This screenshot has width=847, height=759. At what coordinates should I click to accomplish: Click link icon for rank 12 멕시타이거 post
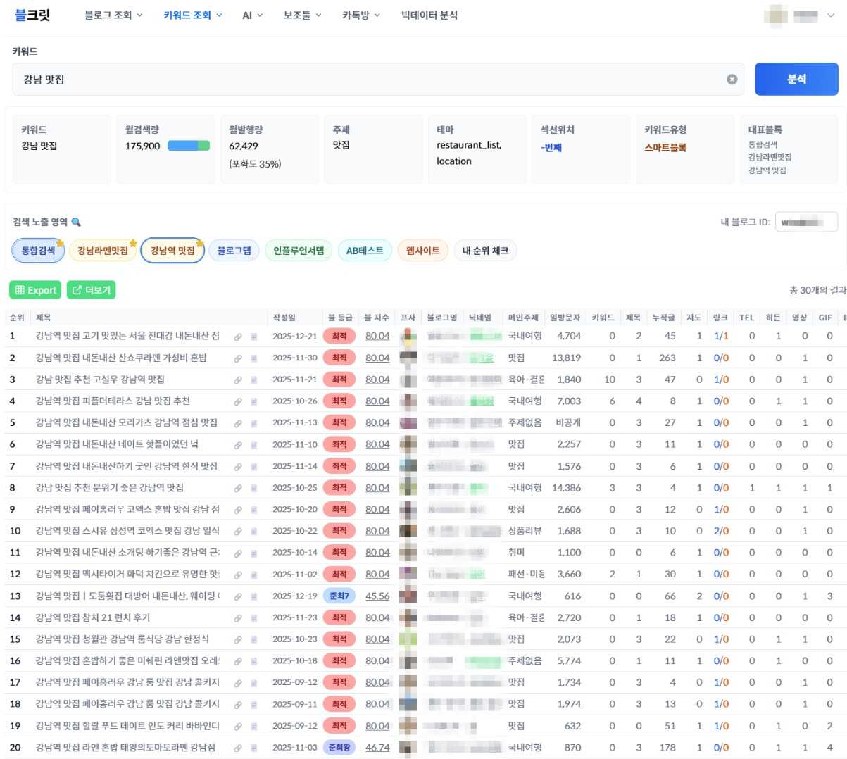coord(238,575)
